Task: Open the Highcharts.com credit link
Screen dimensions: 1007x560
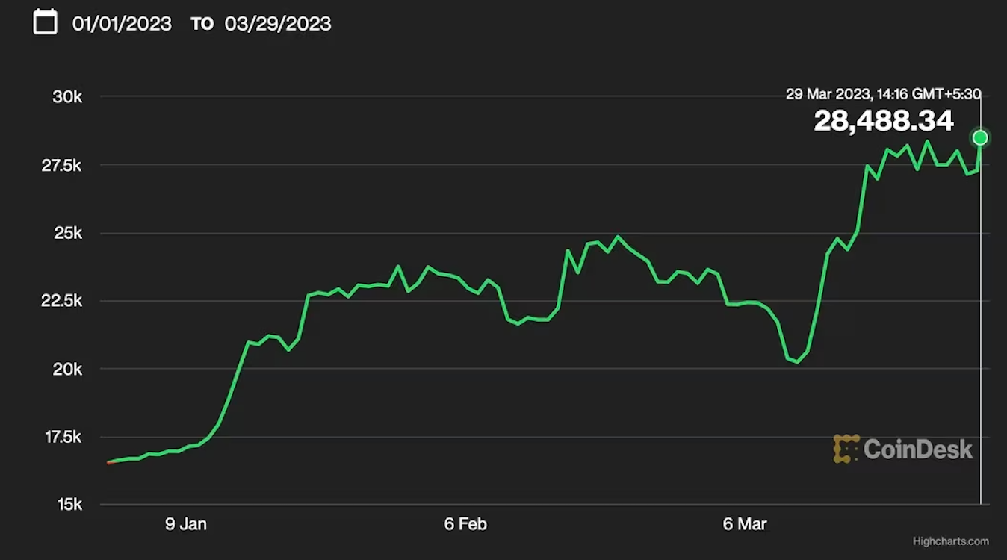Action: pyautogui.click(x=950, y=541)
